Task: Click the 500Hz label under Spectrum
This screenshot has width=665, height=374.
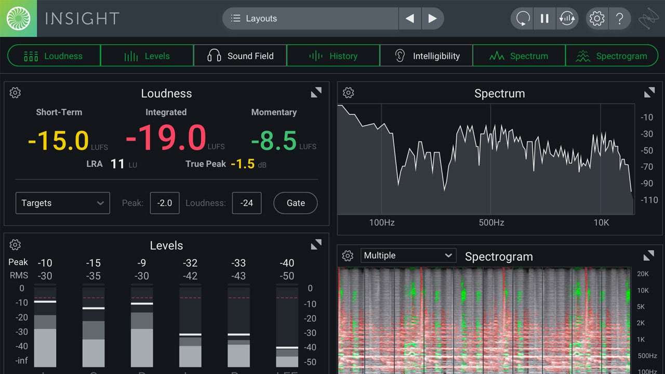Action: tap(491, 222)
